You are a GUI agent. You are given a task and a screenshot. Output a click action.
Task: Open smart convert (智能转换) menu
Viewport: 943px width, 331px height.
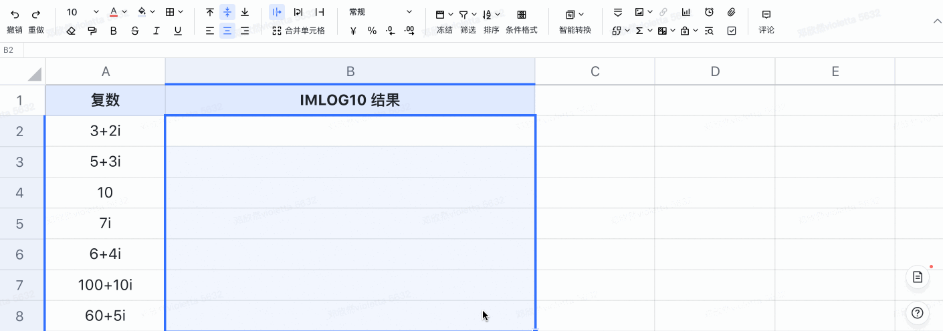click(575, 21)
